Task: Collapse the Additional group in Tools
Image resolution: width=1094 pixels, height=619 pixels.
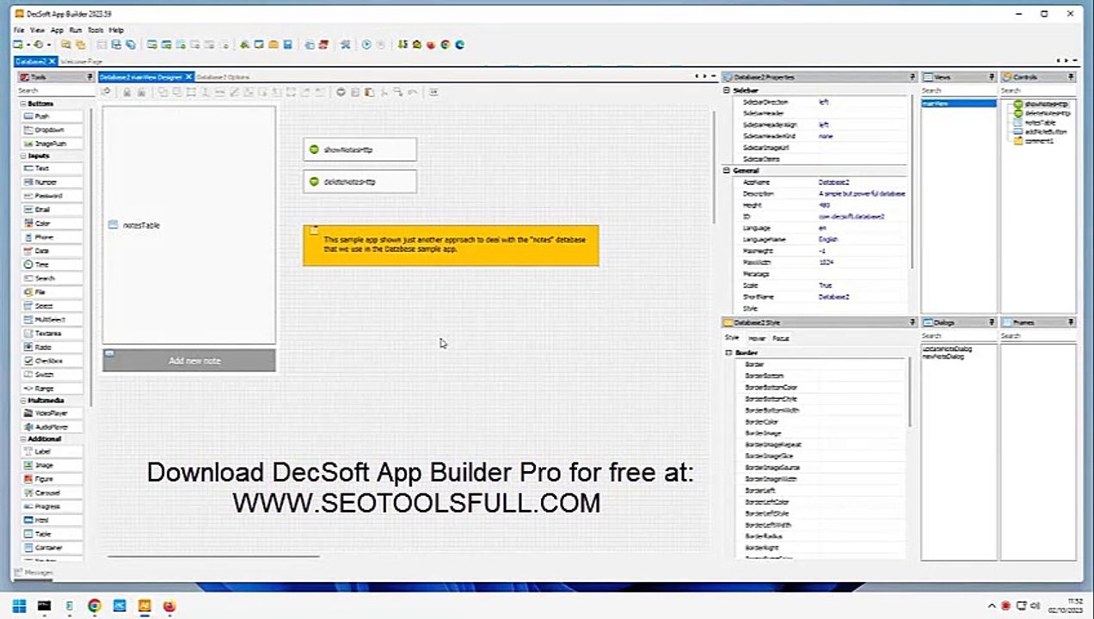Action: (x=23, y=439)
